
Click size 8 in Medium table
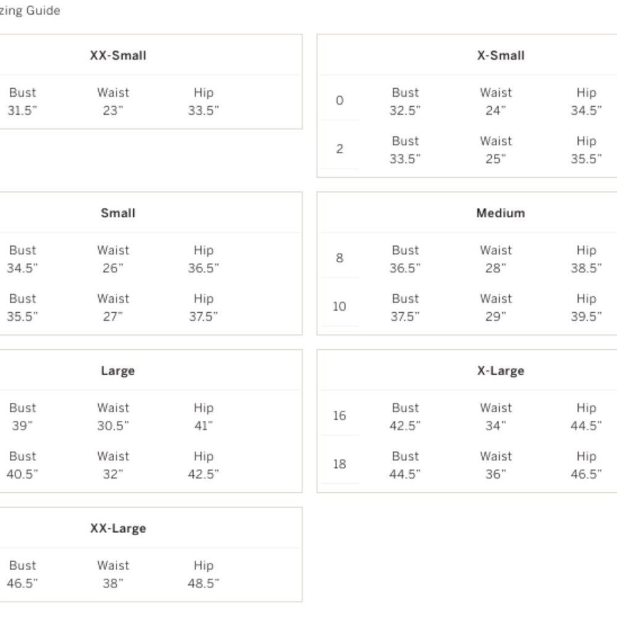[x=339, y=258]
